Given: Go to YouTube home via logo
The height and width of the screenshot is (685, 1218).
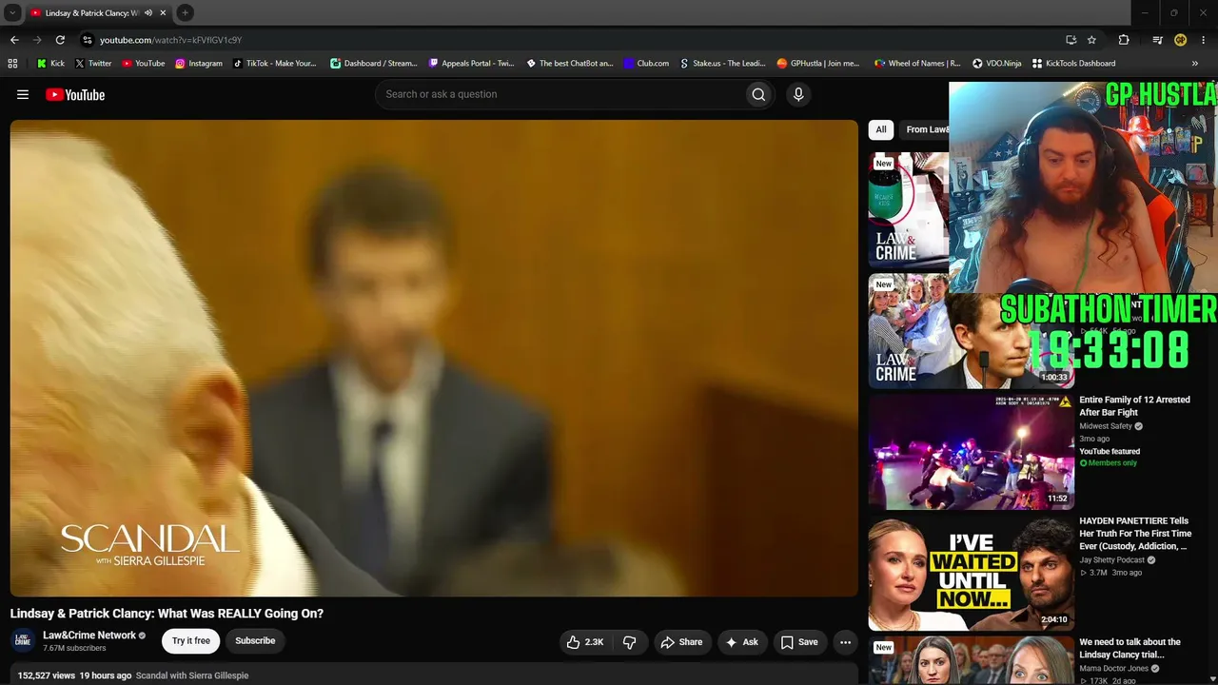Looking at the screenshot, I should point(75,94).
